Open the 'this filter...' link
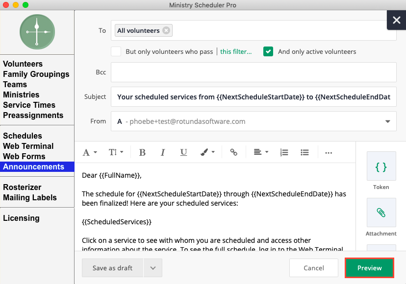 tap(236, 51)
